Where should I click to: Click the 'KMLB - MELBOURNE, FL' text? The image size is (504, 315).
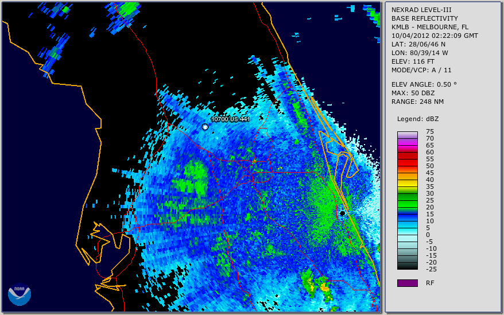430,27
